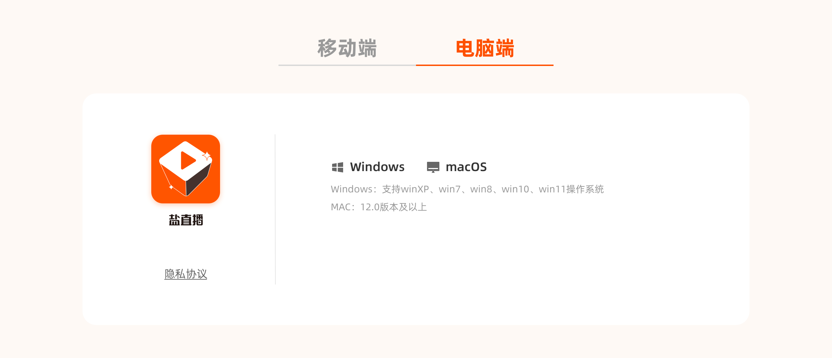Click the orange play triangle in logo
This screenshot has width=832, height=358.
[188, 160]
